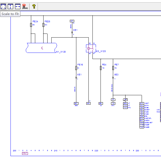Click the FE16 label

[x=80, y=65]
